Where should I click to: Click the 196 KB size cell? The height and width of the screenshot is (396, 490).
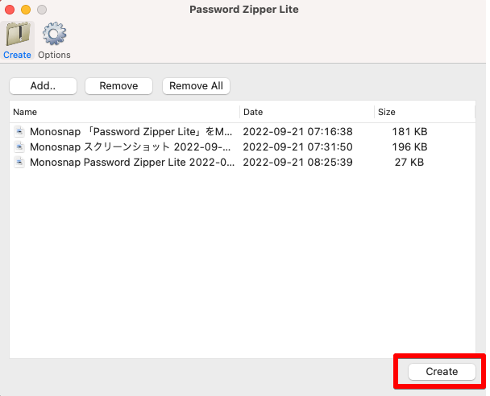click(409, 147)
